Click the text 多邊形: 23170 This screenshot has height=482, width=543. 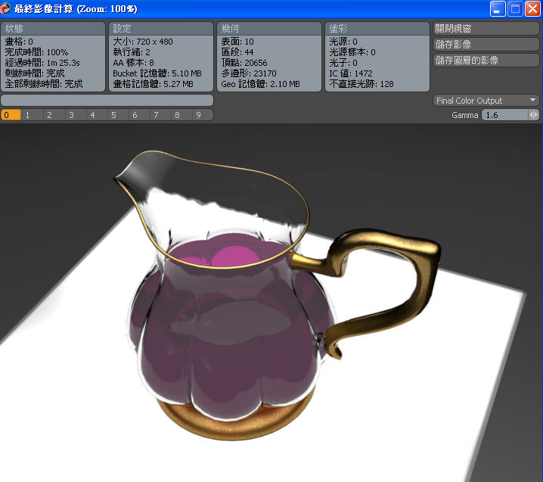[249, 73]
